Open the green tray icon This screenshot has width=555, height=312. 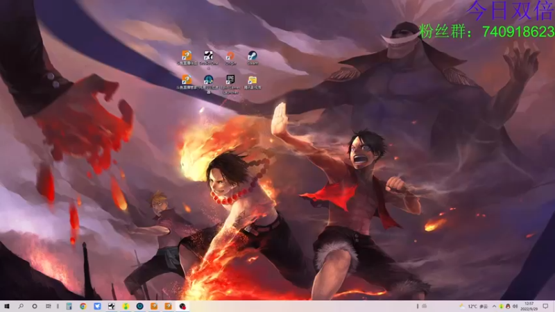[501, 306]
